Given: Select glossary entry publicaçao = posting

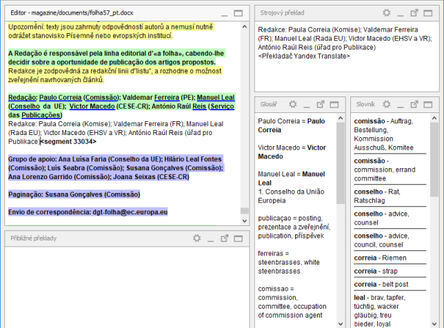Looking at the screenshot, I should 294,227.
